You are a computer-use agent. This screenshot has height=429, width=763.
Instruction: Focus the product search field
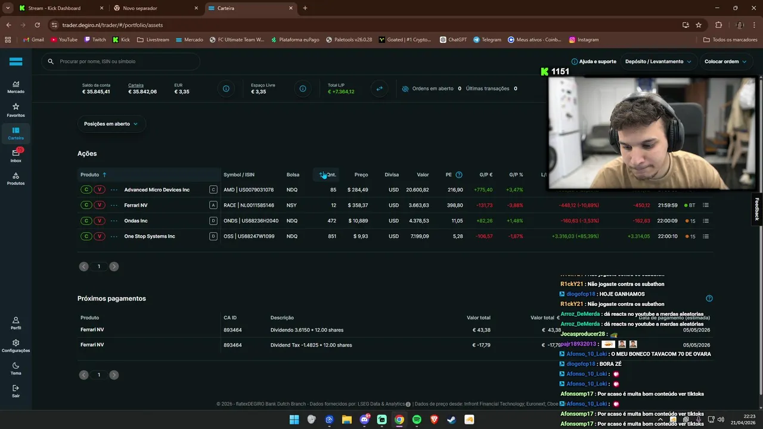(x=121, y=61)
